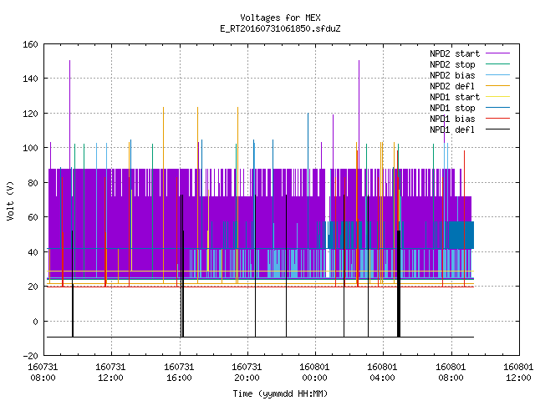This screenshot has height=401, width=535.
Task: Click the NPD1 start legend label
Action: click(455, 97)
